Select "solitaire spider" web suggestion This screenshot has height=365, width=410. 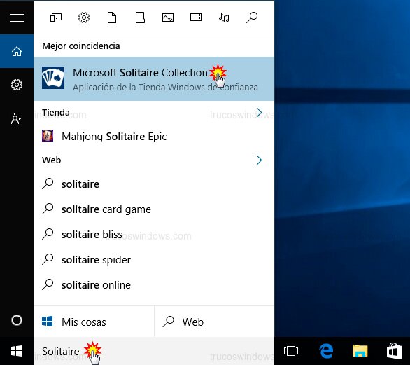click(154, 259)
